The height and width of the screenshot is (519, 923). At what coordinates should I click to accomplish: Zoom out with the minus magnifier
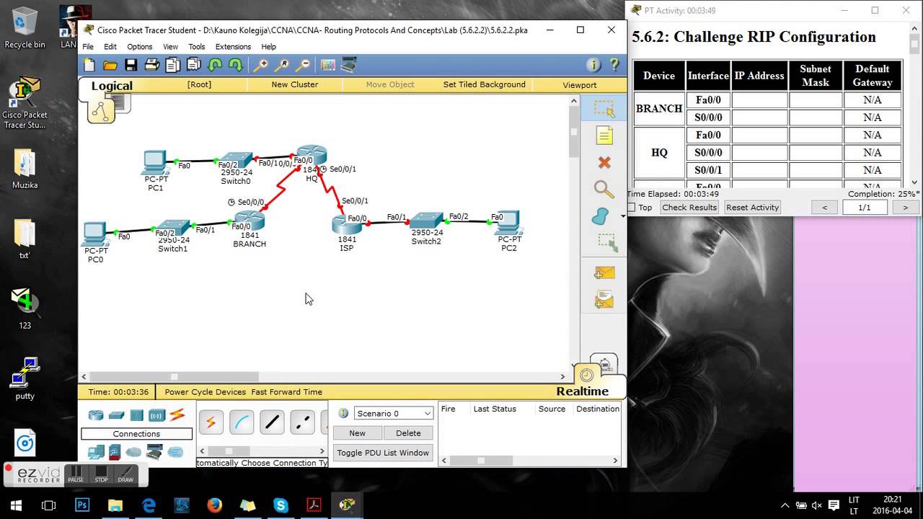coord(303,65)
